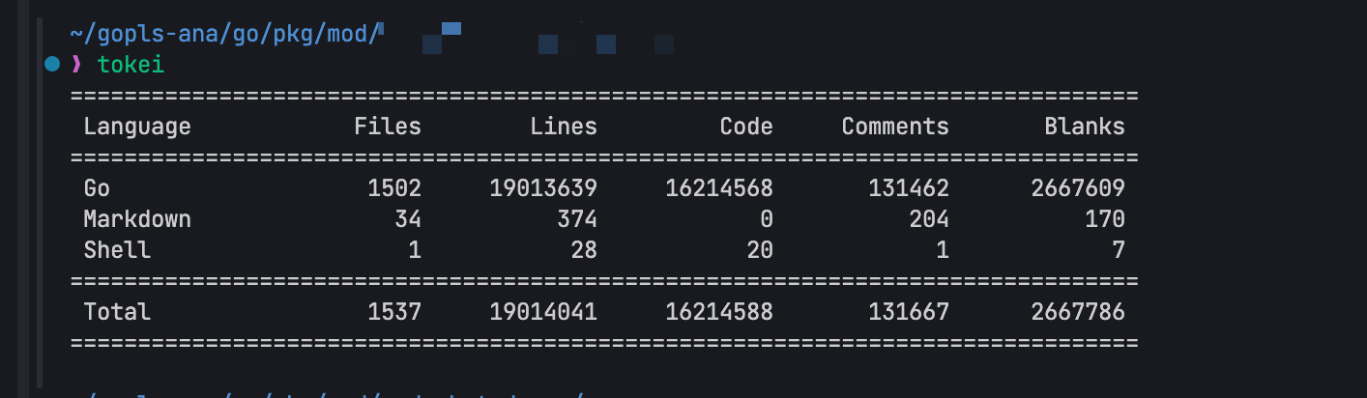Click the blue command status dot beside tokei
Image resolution: width=1367 pixels, height=398 pixels.
click(x=51, y=65)
